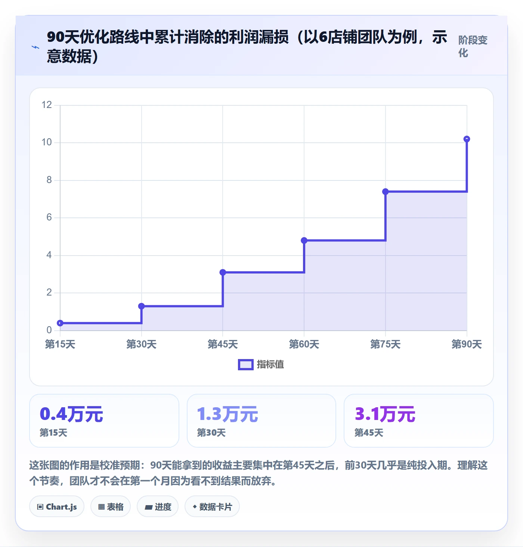Click the data point at 第90天
The height and width of the screenshot is (547, 523).
point(467,139)
